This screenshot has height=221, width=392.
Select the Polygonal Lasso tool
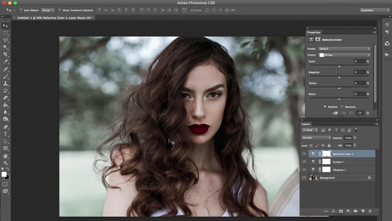coord(6,40)
